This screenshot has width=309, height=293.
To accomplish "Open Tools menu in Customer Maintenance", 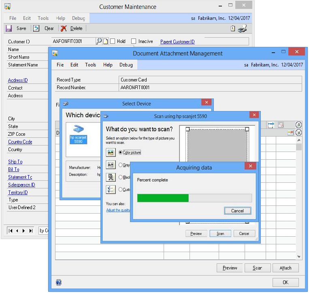I will (43, 18).
